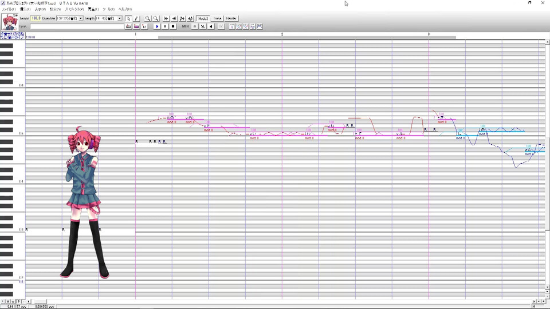550x309 pixels.
Task: Click the inward arrows select-region icon
Action: [182, 18]
